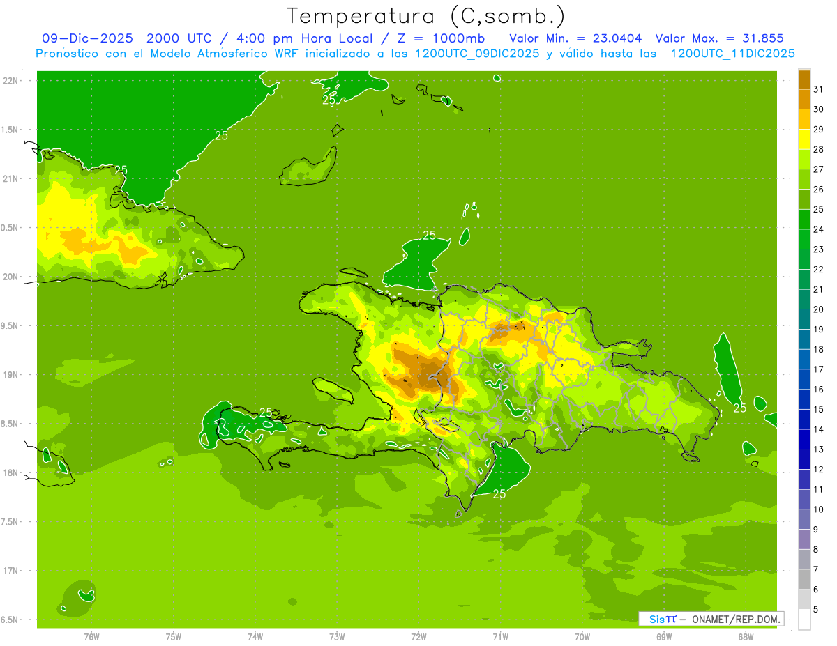The image size is (837, 646).
Task: Click the "72W" longitude axis label
Action: (418, 636)
